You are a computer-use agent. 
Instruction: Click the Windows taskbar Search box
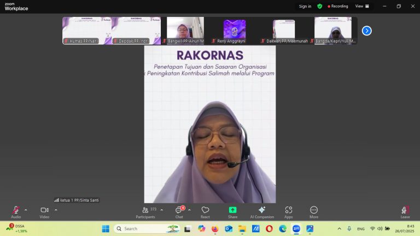point(147,228)
